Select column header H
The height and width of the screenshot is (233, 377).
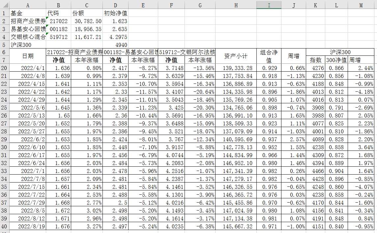click(236, 5)
